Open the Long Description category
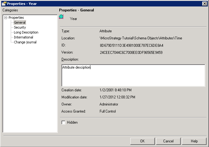Viewport: 209px width, 147px height. pos(26,32)
